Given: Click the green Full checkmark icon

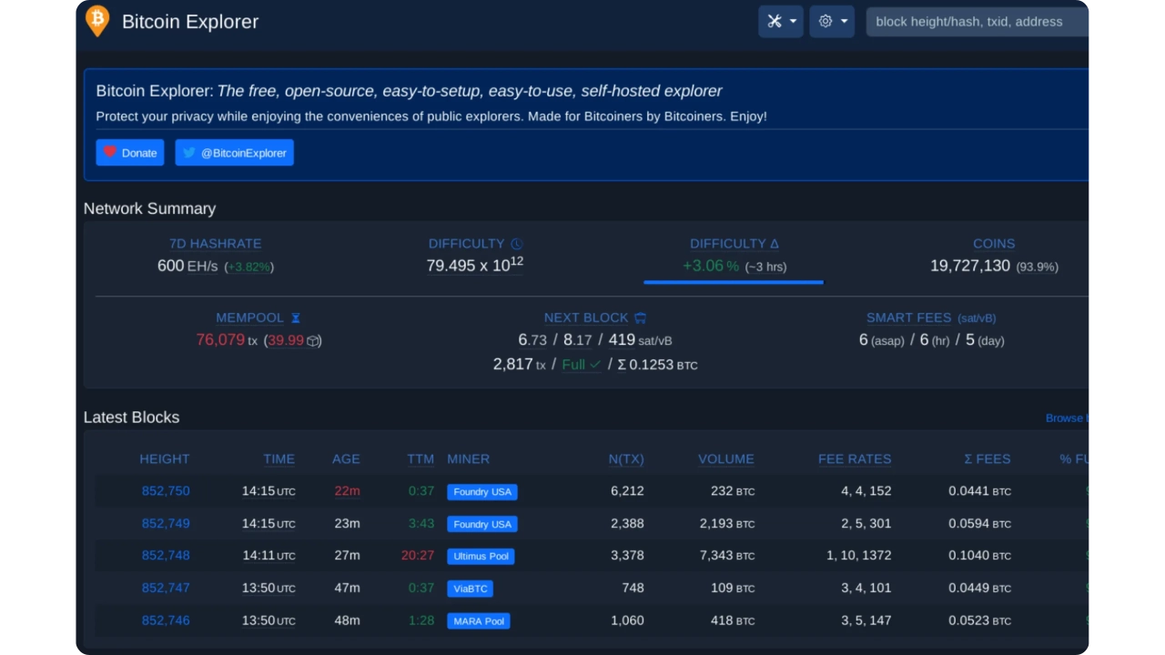Looking at the screenshot, I should pos(595,365).
